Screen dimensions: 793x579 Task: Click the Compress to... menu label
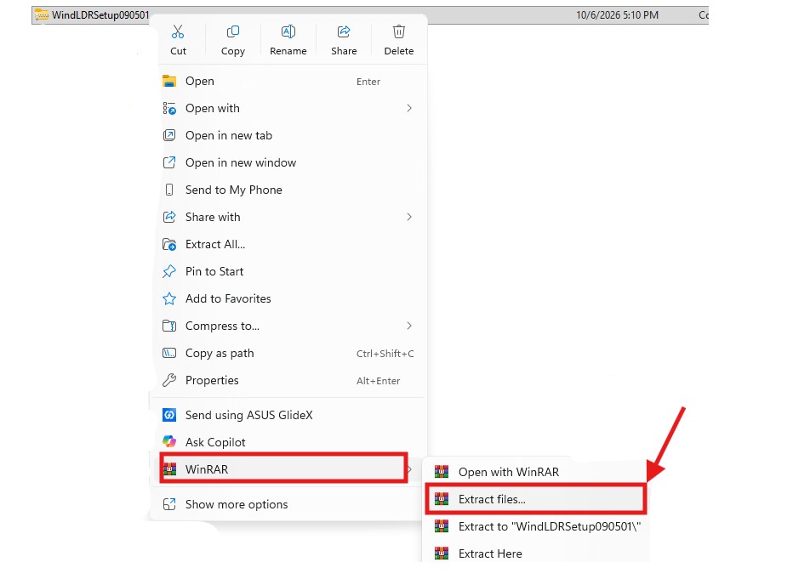tap(223, 326)
